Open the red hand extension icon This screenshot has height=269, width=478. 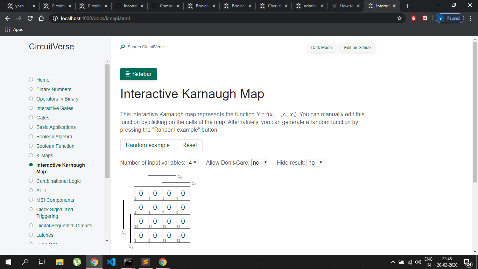pos(414,18)
